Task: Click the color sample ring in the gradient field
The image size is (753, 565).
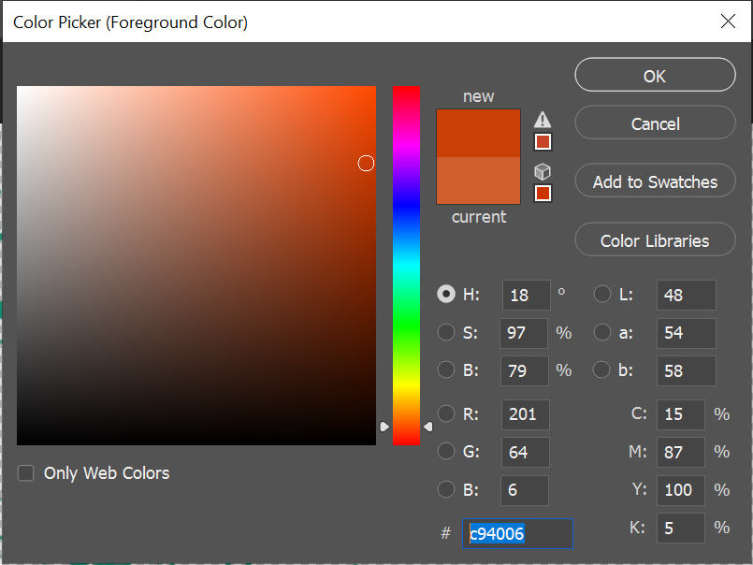Action: tap(366, 163)
